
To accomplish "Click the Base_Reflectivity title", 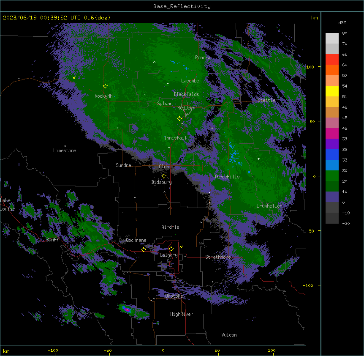I will pos(182,6).
